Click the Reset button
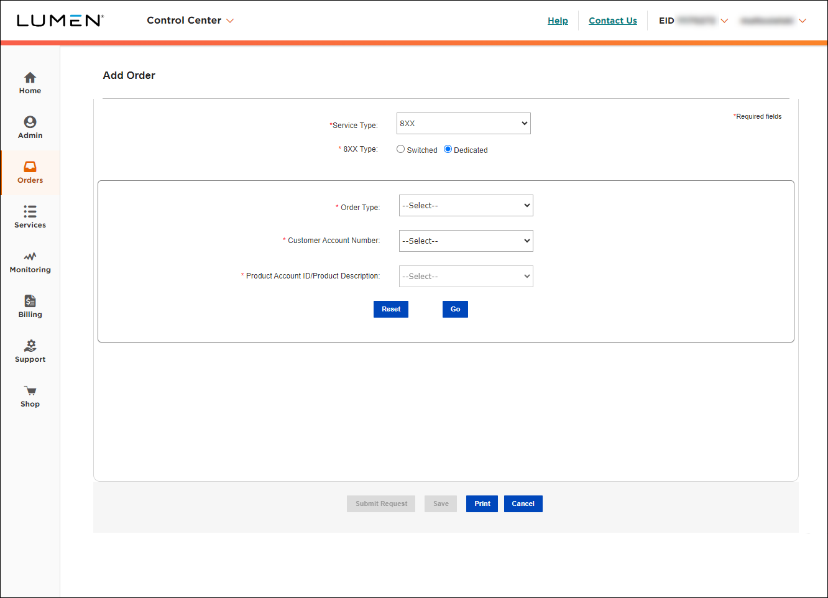828x598 pixels. point(391,309)
